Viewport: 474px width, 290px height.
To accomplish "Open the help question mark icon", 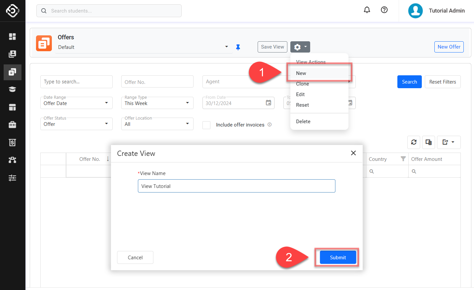I will coord(384,10).
